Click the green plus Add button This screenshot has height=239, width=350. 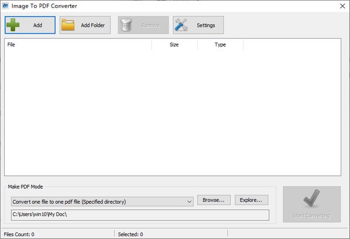pos(30,25)
